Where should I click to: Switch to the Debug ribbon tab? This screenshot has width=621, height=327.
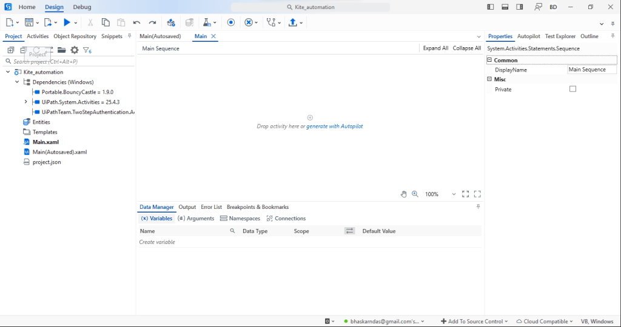[x=82, y=7]
